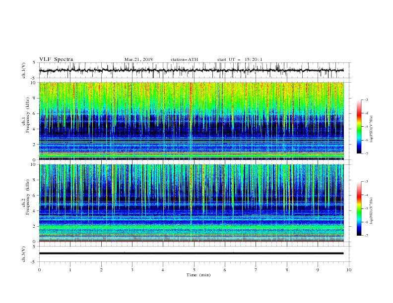393x303 pixels.
Task: Click the "4" tick on the time axis
Action: pos(163,270)
